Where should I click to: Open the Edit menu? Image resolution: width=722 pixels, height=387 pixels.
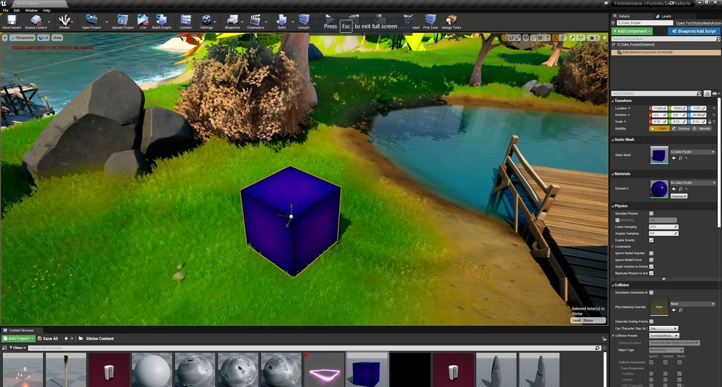click(x=17, y=11)
